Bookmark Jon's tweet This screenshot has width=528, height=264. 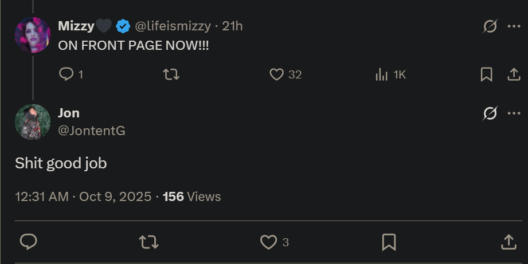[389, 242]
